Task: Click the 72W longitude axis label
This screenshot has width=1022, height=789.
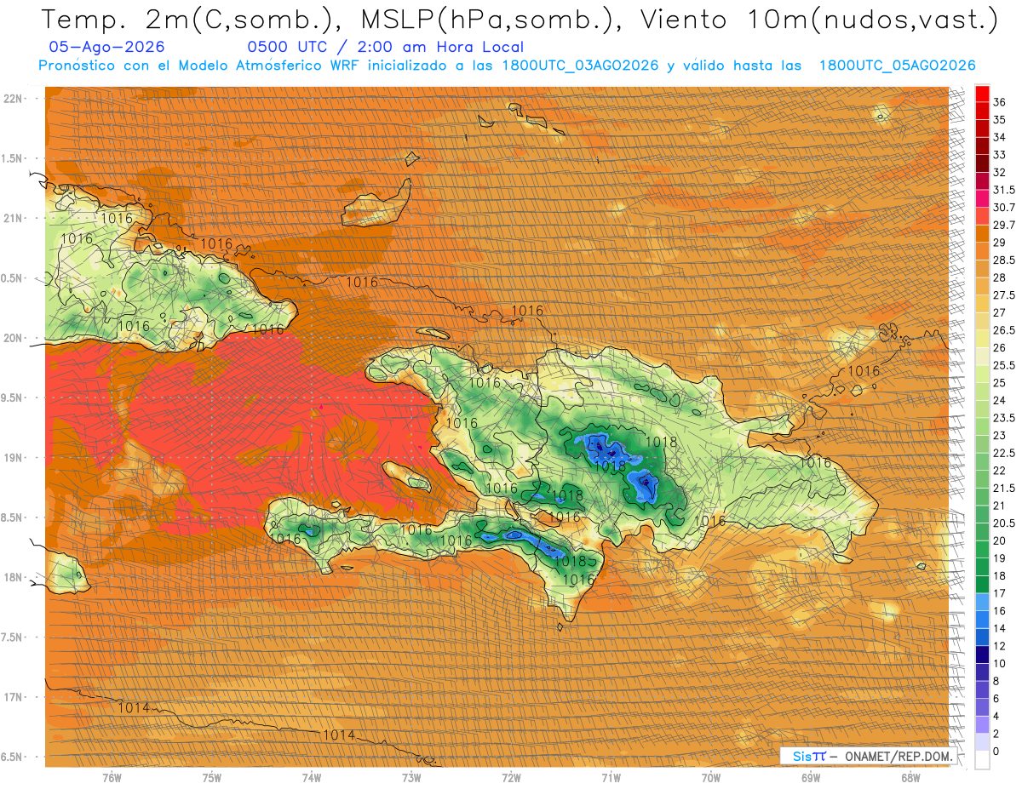Action: [x=511, y=777]
